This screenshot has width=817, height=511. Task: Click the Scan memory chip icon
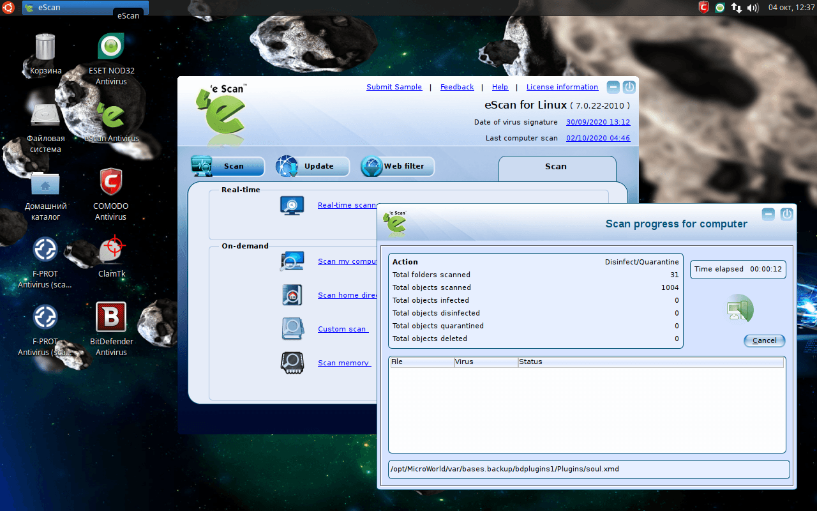coord(292,363)
